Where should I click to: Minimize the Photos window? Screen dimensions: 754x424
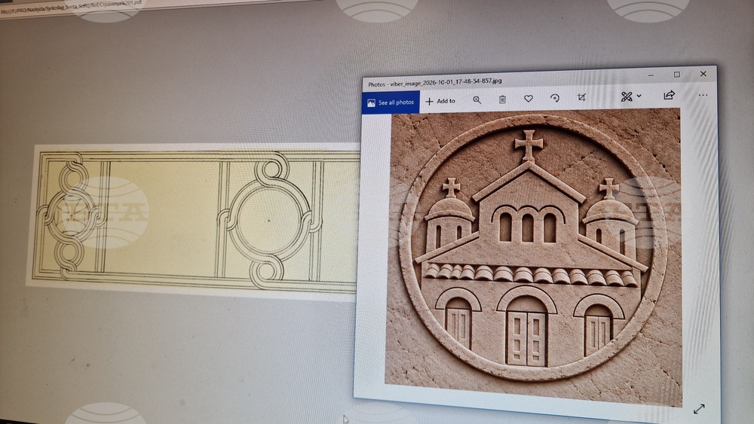(x=651, y=75)
